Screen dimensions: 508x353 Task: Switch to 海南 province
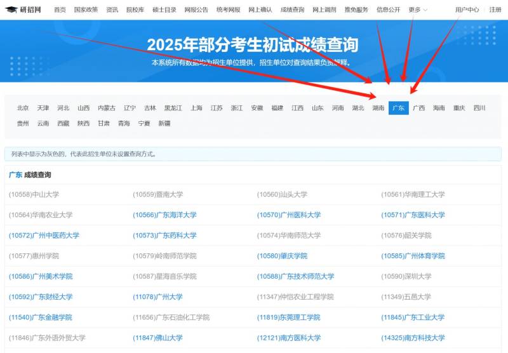pyautogui.click(x=439, y=108)
